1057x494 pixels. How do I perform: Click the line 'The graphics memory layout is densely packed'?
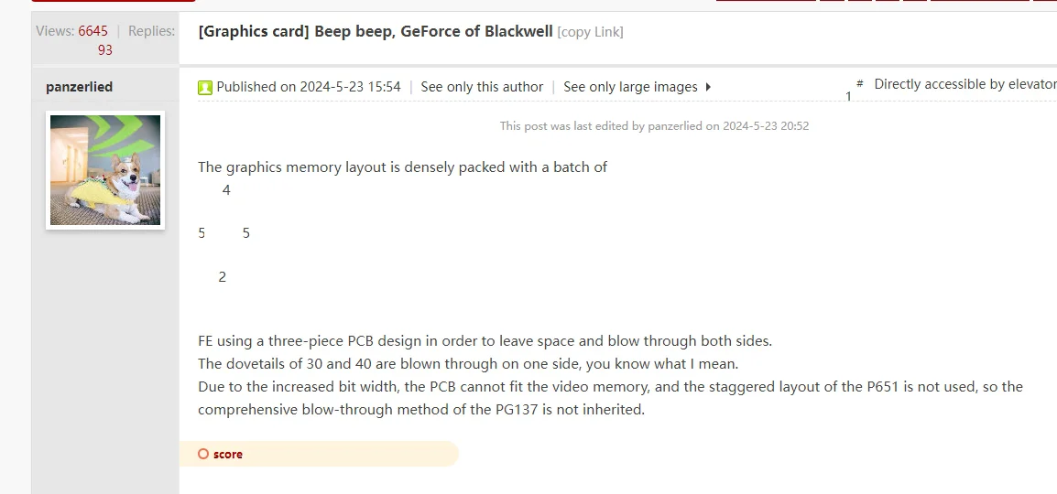(402, 167)
